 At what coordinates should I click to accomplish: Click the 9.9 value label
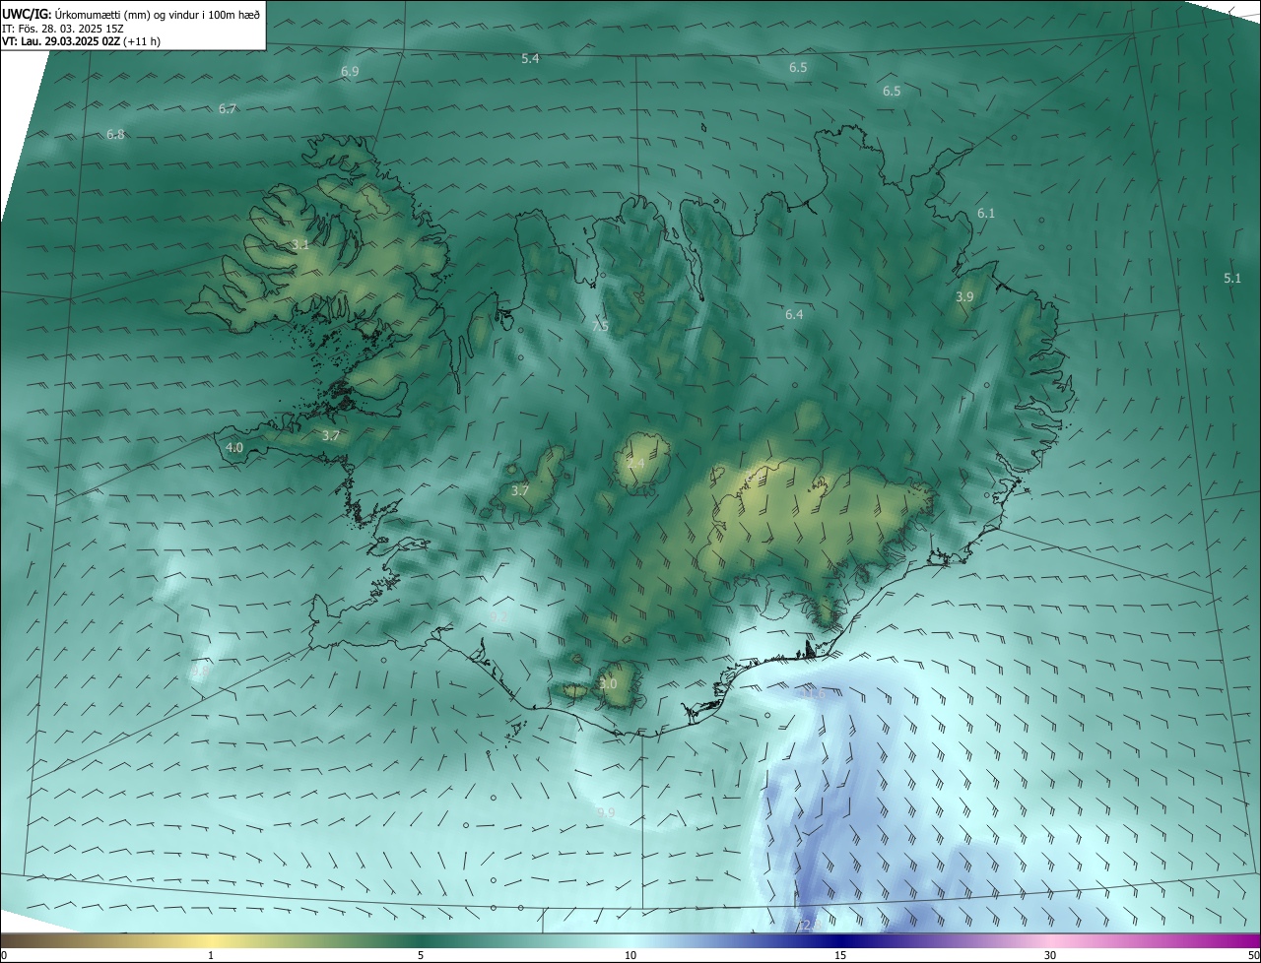(606, 813)
